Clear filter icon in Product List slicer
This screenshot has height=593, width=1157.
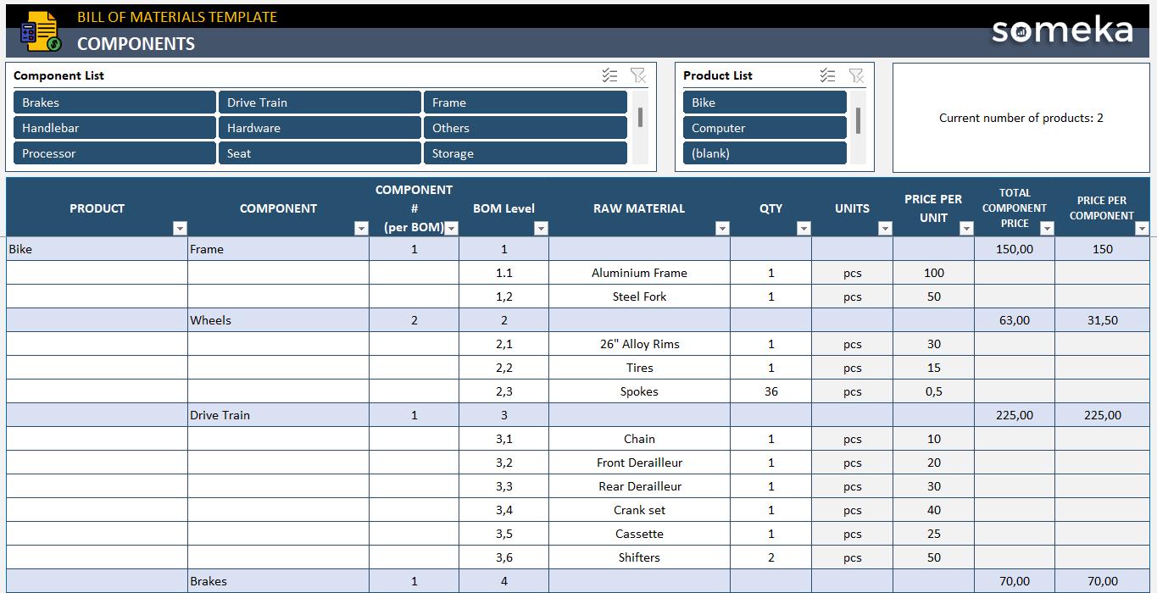click(x=856, y=75)
